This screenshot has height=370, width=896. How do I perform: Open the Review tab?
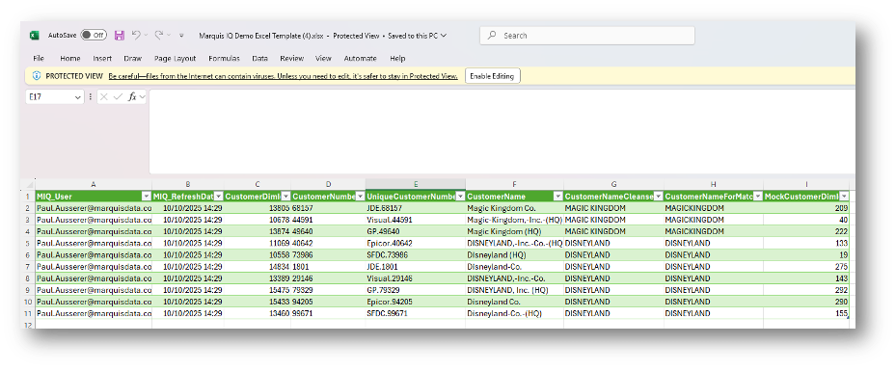point(292,58)
